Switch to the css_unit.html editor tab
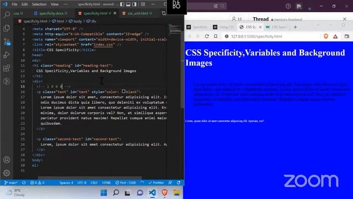 tap(137, 13)
